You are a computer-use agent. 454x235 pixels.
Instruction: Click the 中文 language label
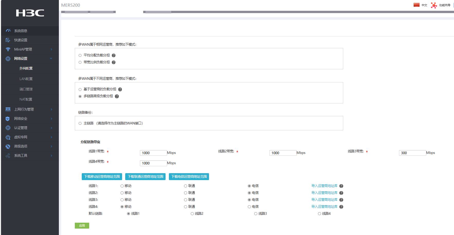click(x=424, y=5)
